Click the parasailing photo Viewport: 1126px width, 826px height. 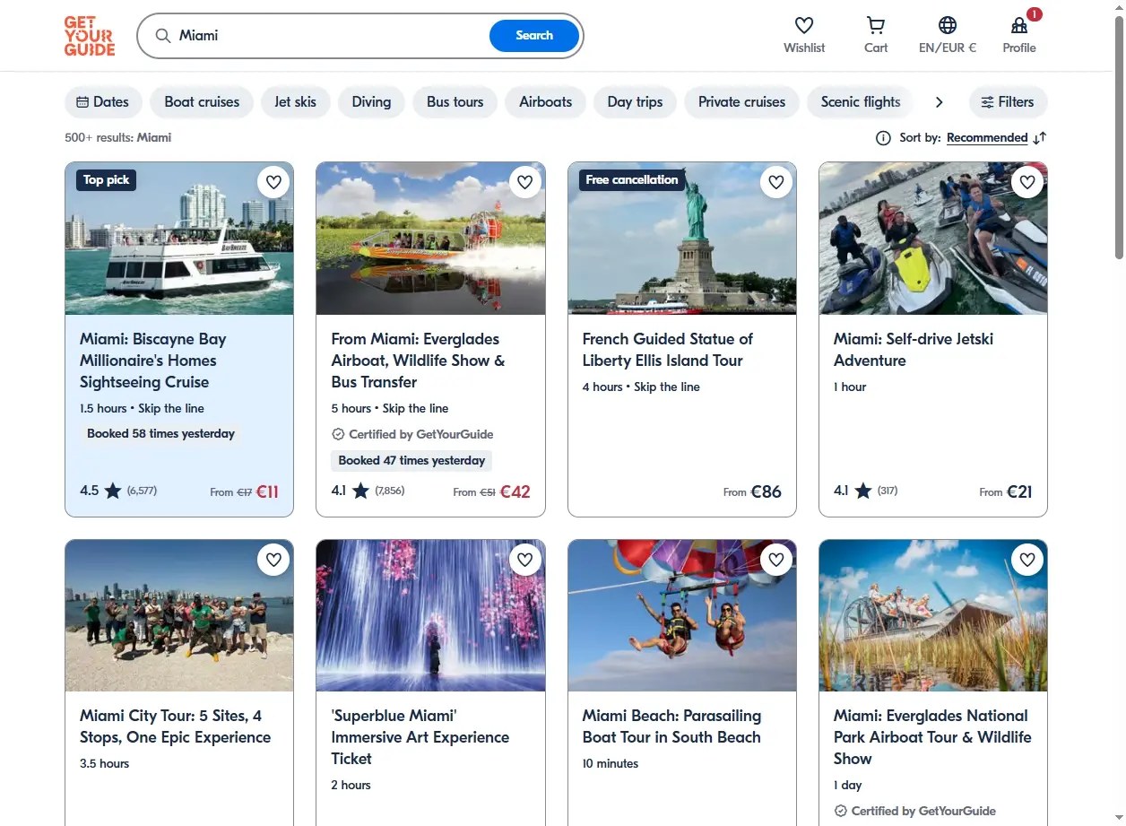point(682,615)
